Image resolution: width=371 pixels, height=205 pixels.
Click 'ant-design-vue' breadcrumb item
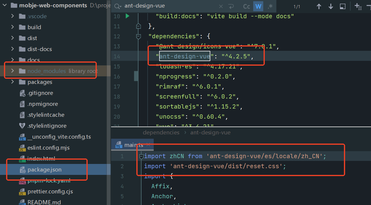tap(210, 133)
